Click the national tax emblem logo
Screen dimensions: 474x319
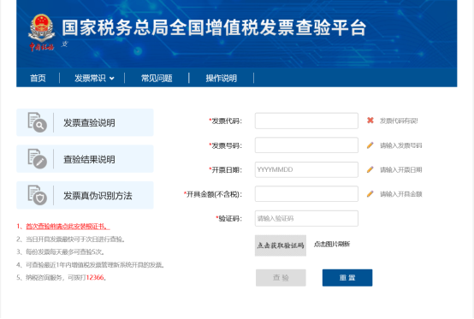tap(41, 32)
